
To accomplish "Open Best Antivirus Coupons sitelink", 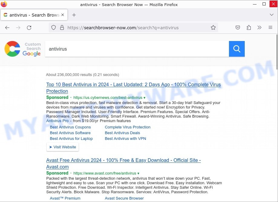I will click(x=70, y=127).
